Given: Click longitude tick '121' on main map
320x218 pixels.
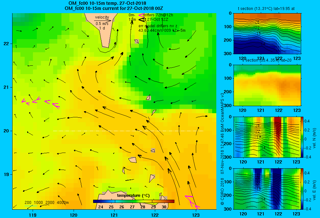Looking at the screenshot, I should coord(114,215).
